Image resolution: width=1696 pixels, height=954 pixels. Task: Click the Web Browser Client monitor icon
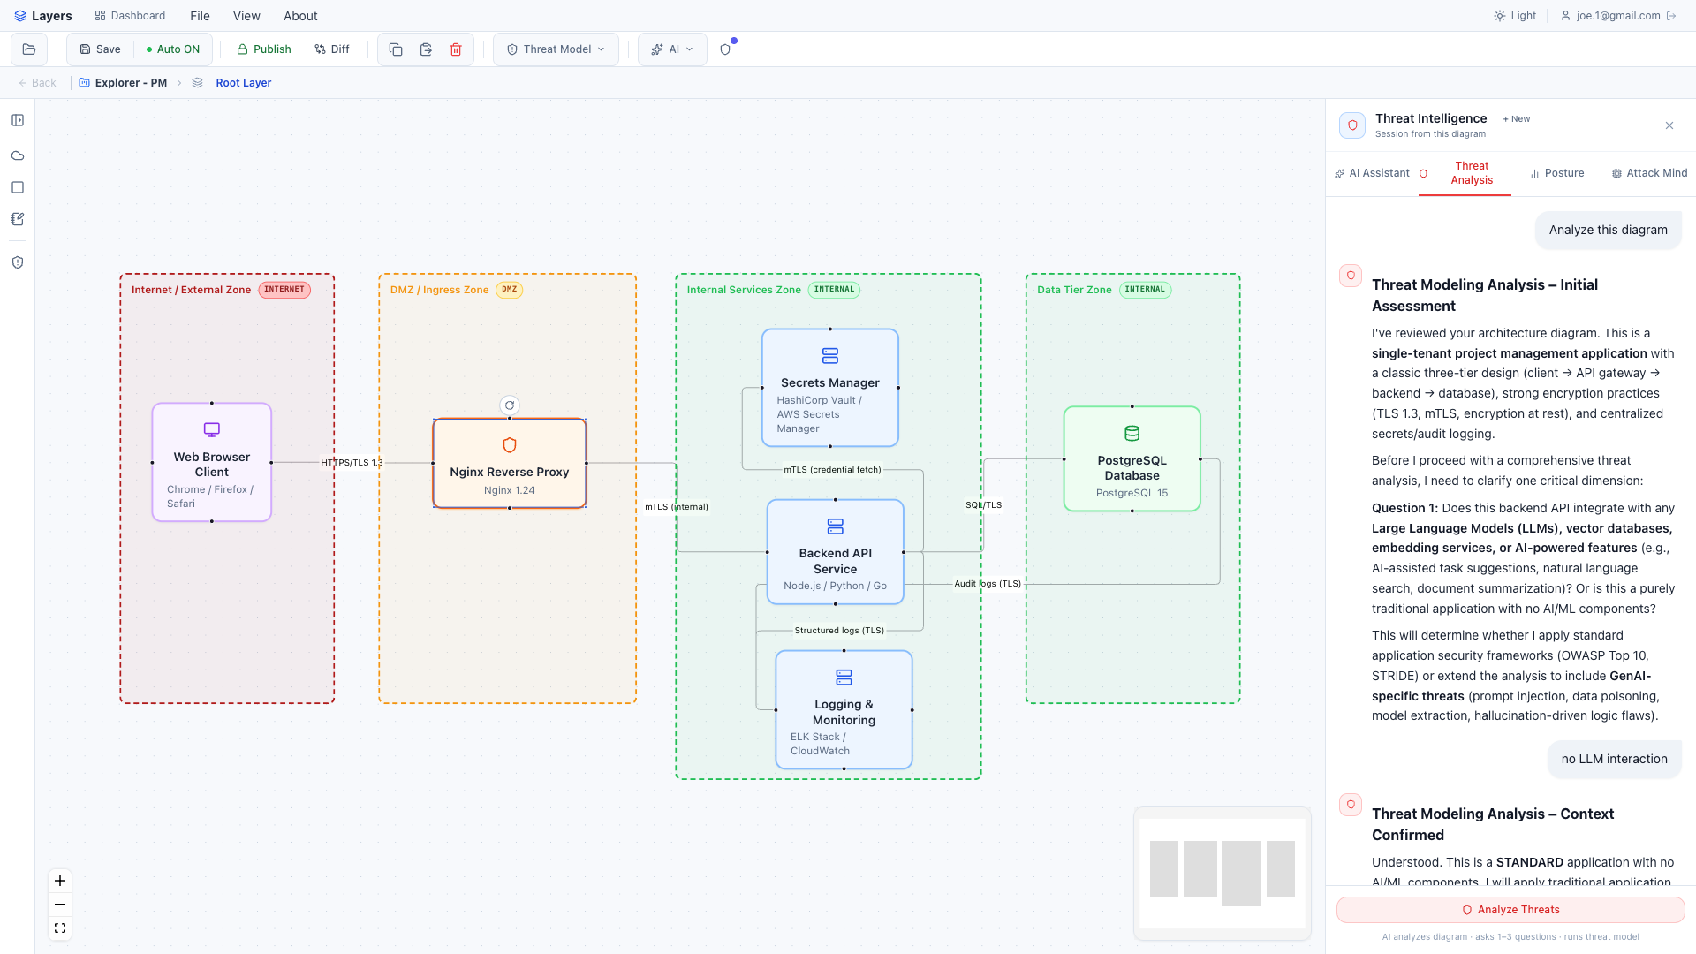point(212,430)
